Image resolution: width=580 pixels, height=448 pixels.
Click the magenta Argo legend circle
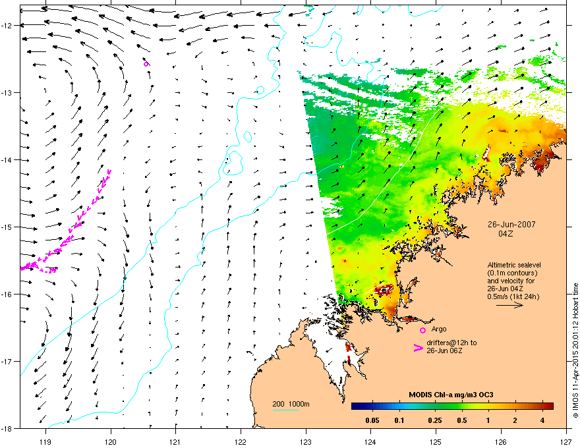422,330
